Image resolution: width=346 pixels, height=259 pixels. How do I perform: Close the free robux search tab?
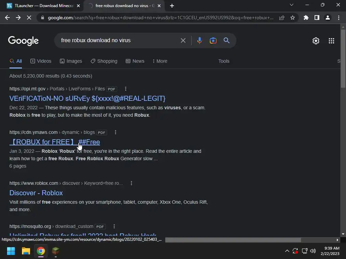click(x=159, y=6)
